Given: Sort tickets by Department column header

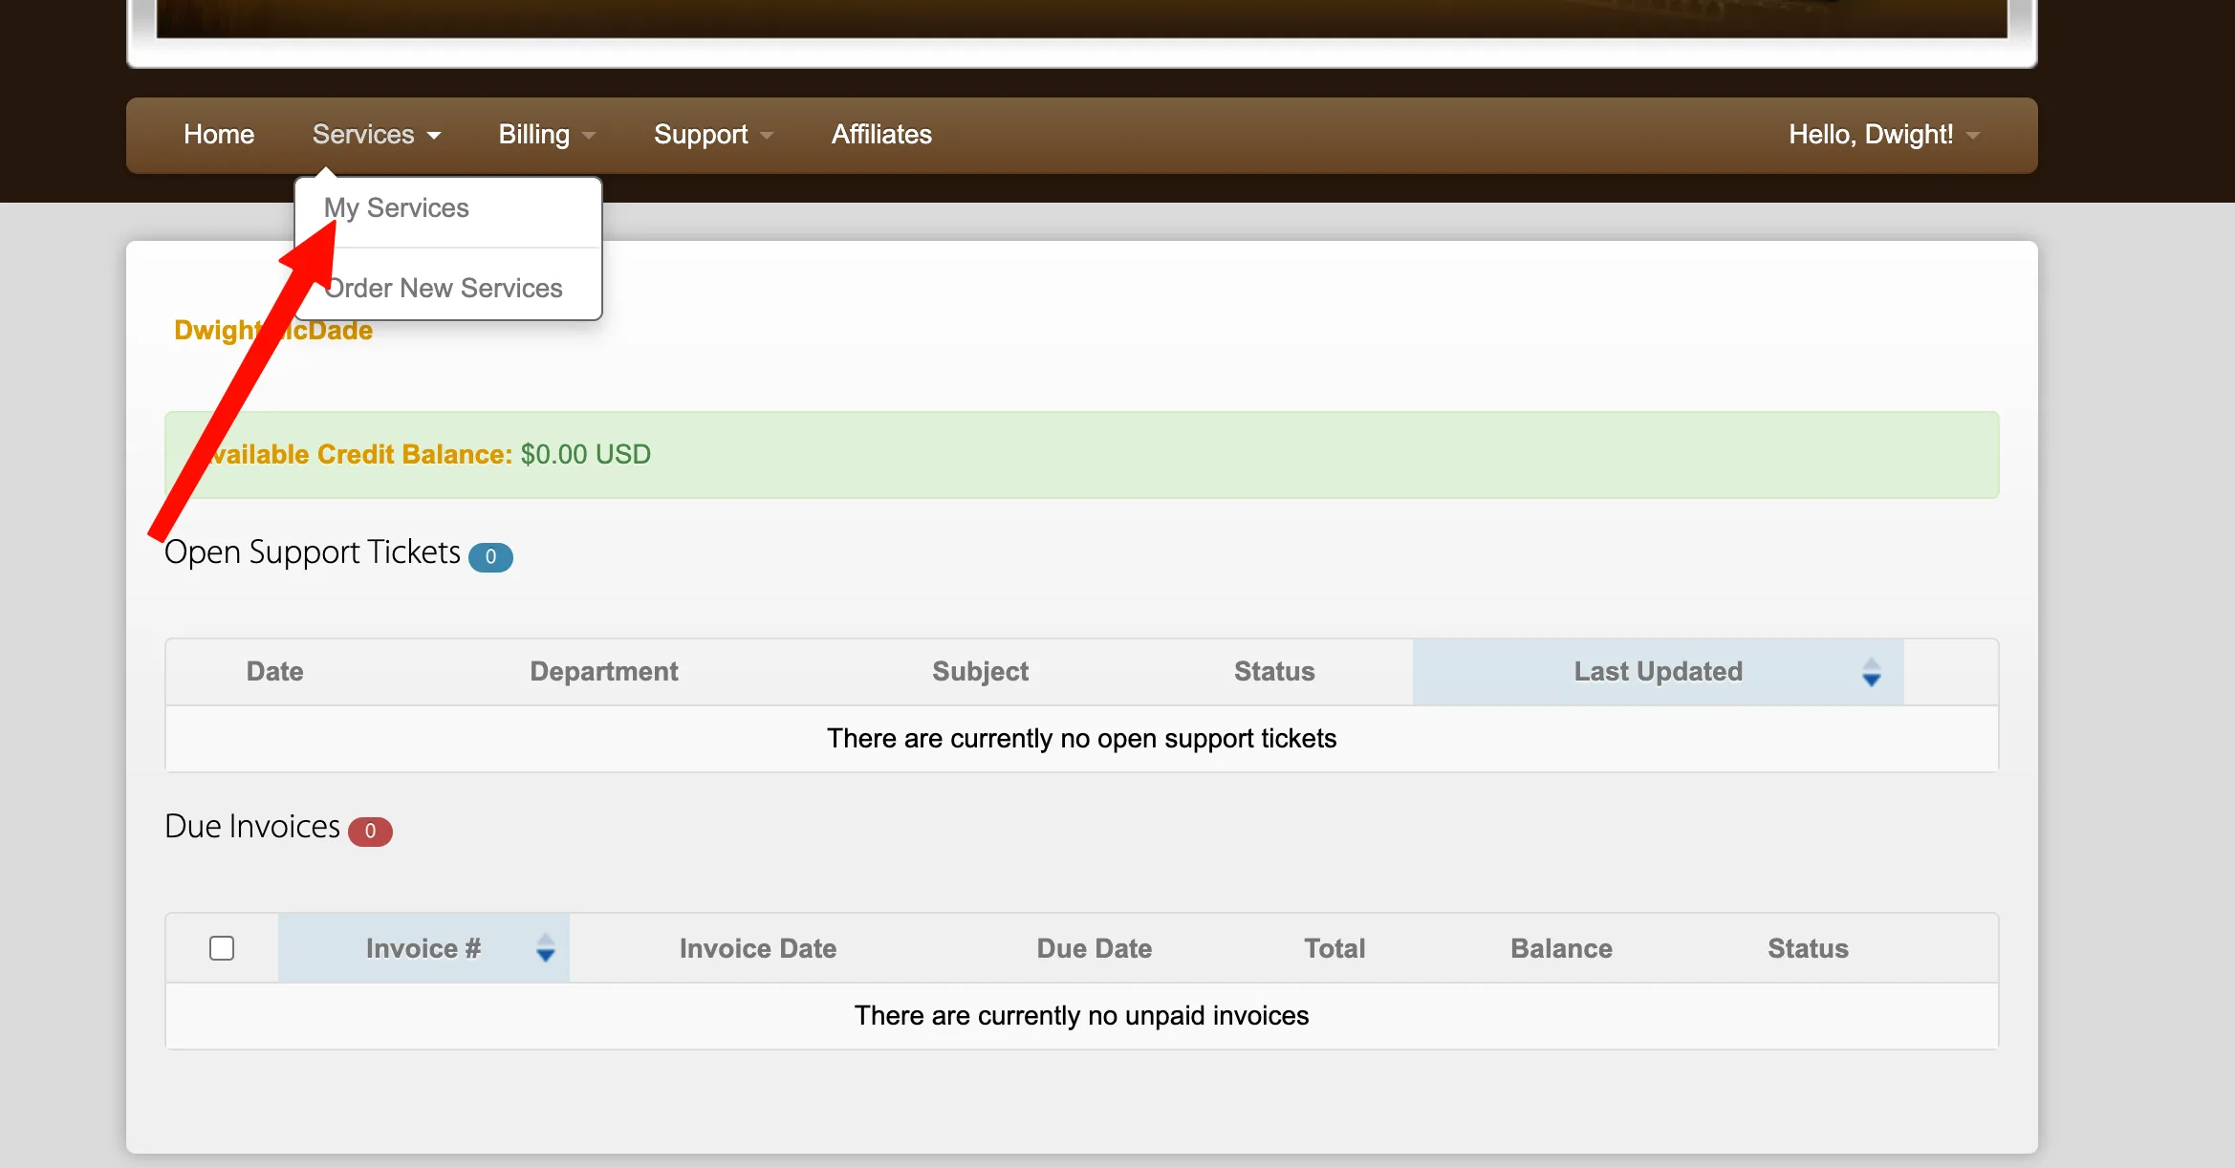Looking at the screenshot, I should 604,672.
